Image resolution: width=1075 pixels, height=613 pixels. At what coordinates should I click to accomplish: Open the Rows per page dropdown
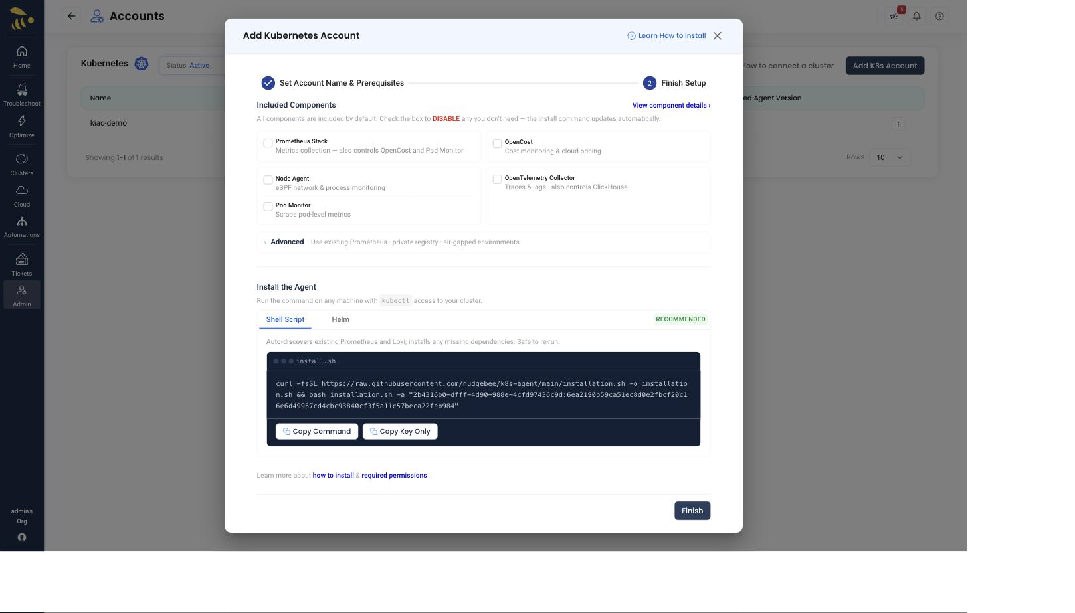(x=890, y=157)
